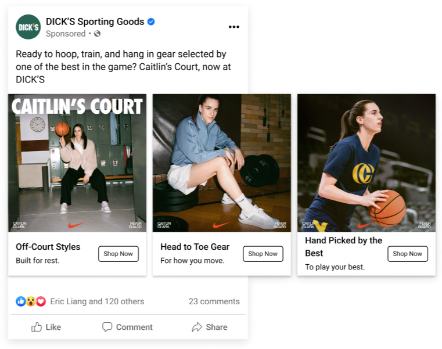
Task: Click the blue verified badge icon
Action: point(151,21)
